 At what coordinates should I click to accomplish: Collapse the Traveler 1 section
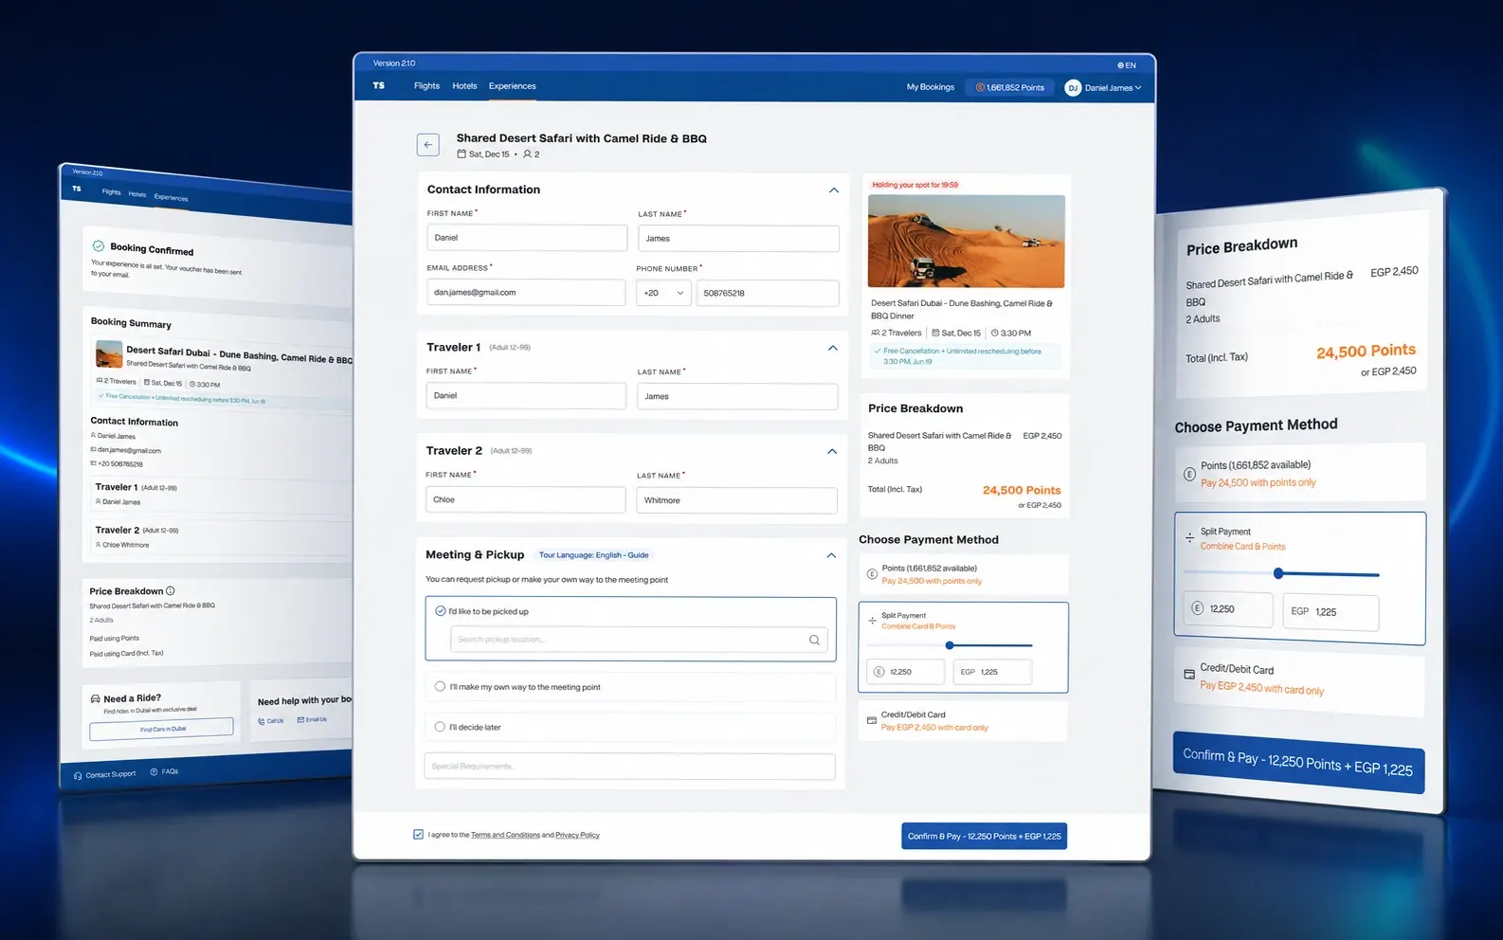[x=833, y=348]
